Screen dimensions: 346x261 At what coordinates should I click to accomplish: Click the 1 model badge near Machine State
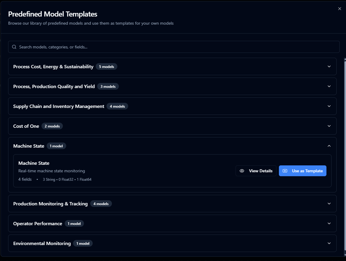point(56,146)
